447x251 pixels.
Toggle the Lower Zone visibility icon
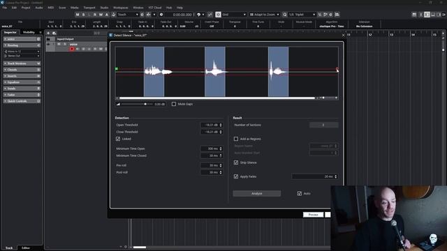[433, 15]
